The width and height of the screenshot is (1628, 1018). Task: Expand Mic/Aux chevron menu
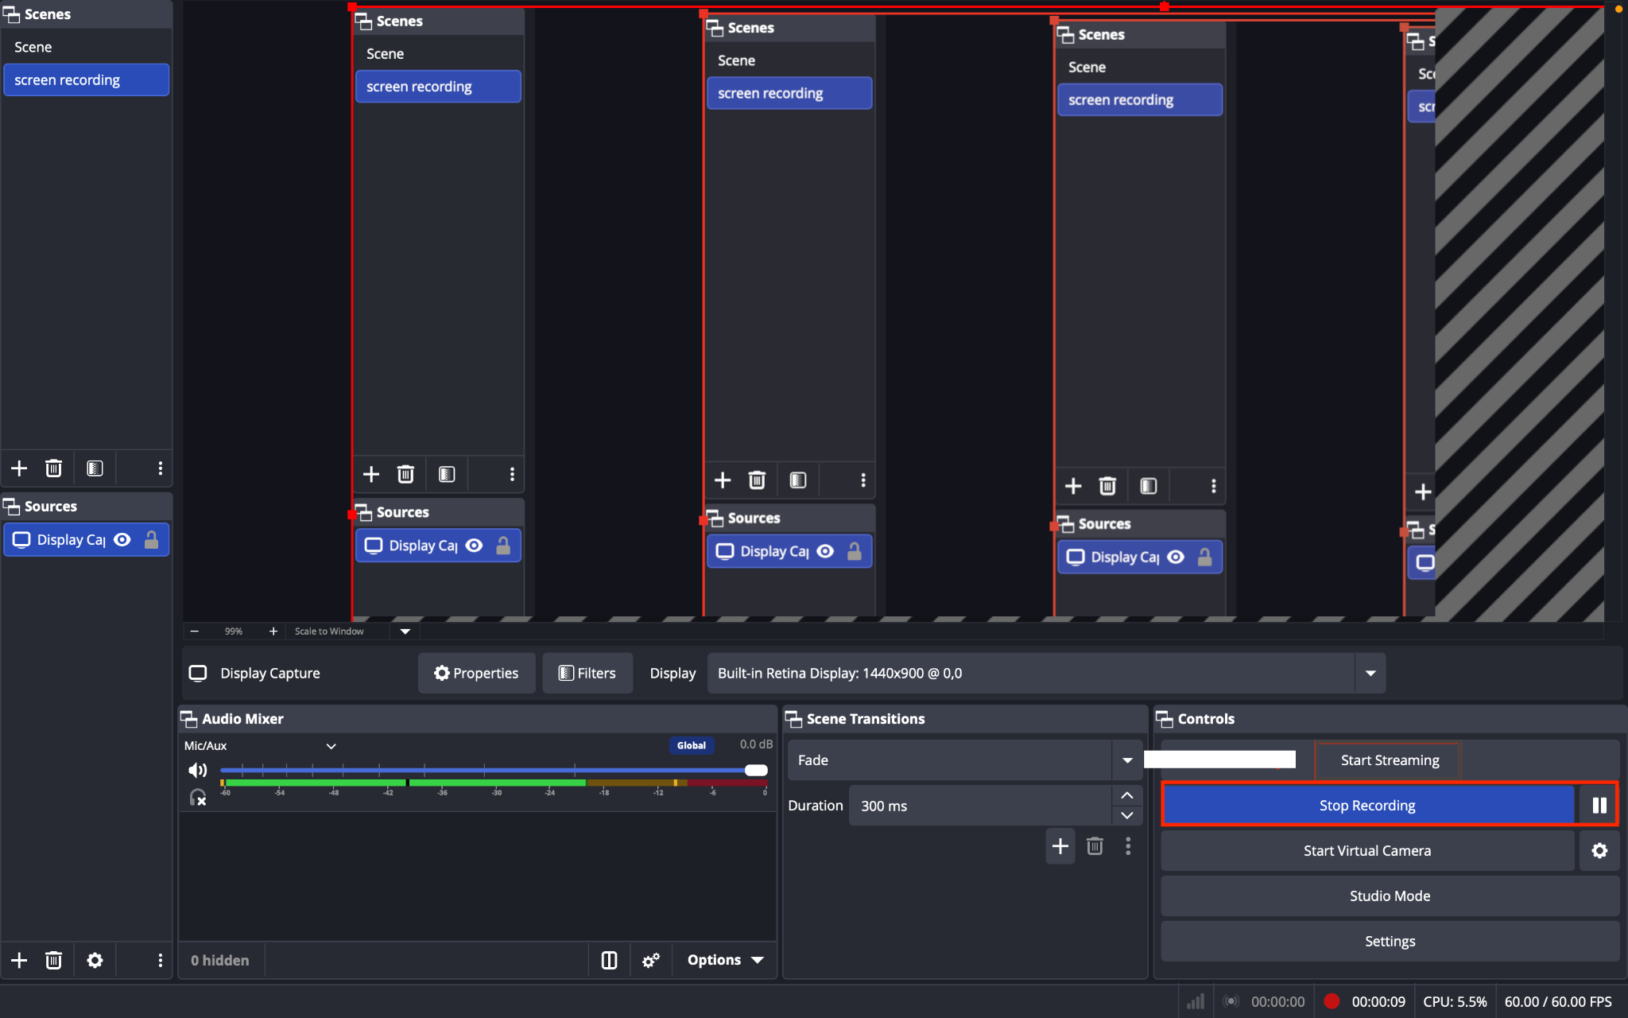pos(331,746)
